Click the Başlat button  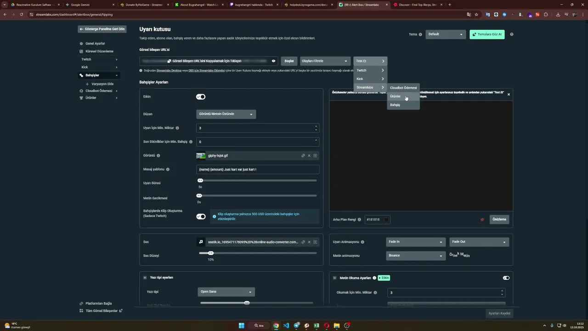289,61
